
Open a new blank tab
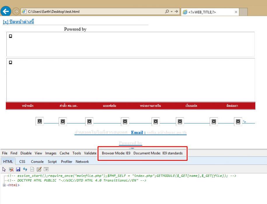coord(243,12)
